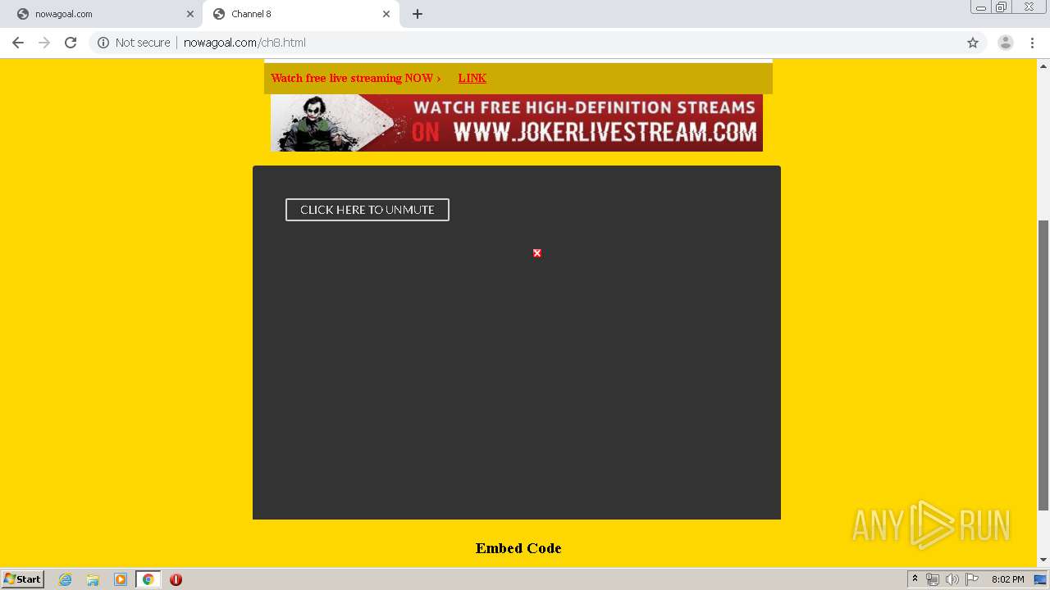This screenshot has width=1050, height=590.
Task: Go back to previous page
Action: pyautogui.click(x=18, y=43)
